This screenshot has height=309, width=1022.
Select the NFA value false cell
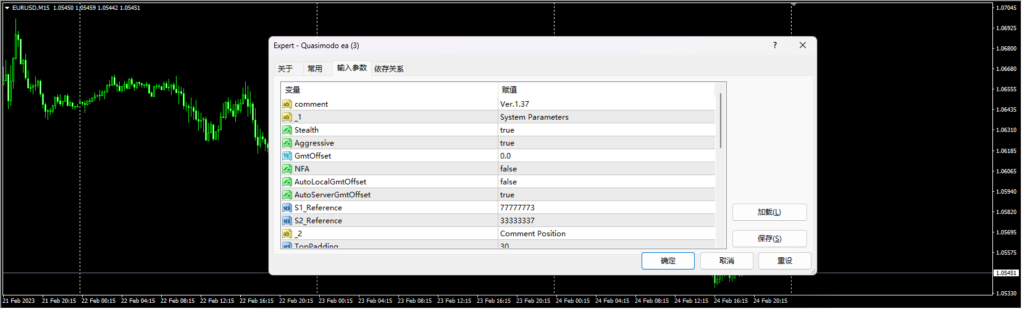pos(508,169)
